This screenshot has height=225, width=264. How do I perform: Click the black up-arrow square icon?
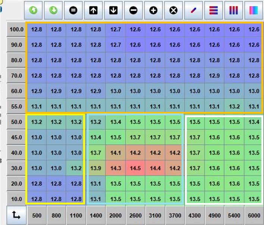94,10
